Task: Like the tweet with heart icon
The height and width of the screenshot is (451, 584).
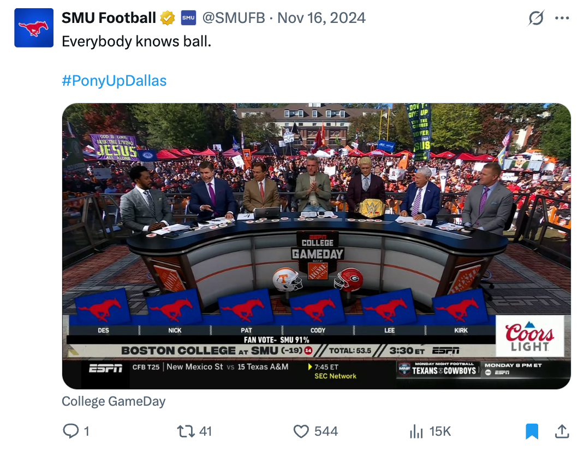Action: [301, 431]
